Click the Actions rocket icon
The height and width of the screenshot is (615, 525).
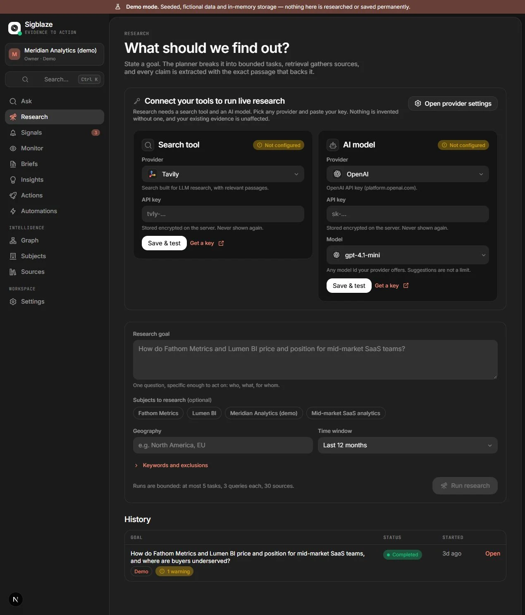[13, 195]
